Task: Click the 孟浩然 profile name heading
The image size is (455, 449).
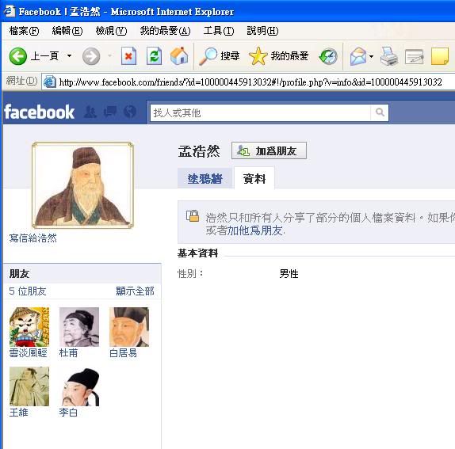Action: (199, 151)
